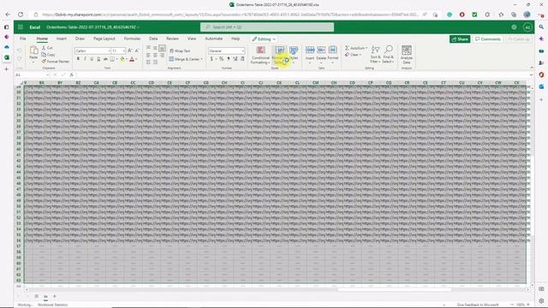Open the Cell Styles gallery
Screen dimensions: 548x308
294,55
